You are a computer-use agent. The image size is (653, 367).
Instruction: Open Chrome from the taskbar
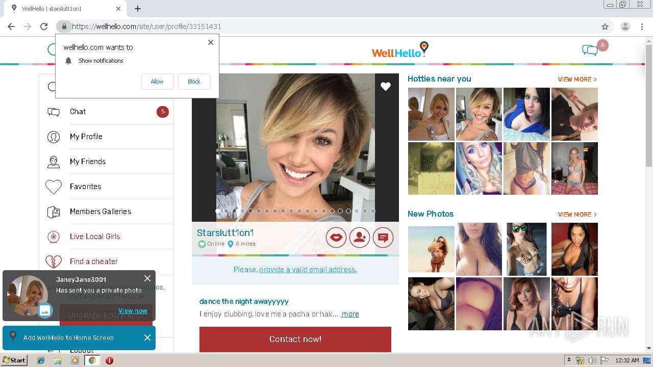pos(92,360)
